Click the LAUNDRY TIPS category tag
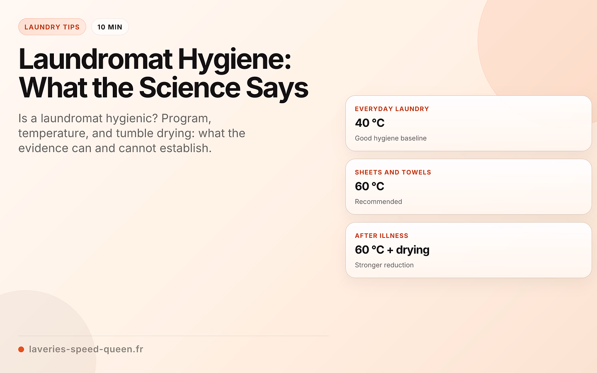The height and width of the screenshot is (373, 597). pos(52,27)
